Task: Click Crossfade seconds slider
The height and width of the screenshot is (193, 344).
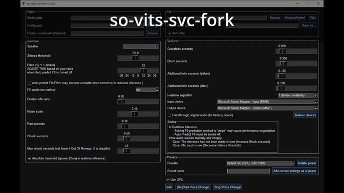Action: pyautogui.click(x=296, y=51)
